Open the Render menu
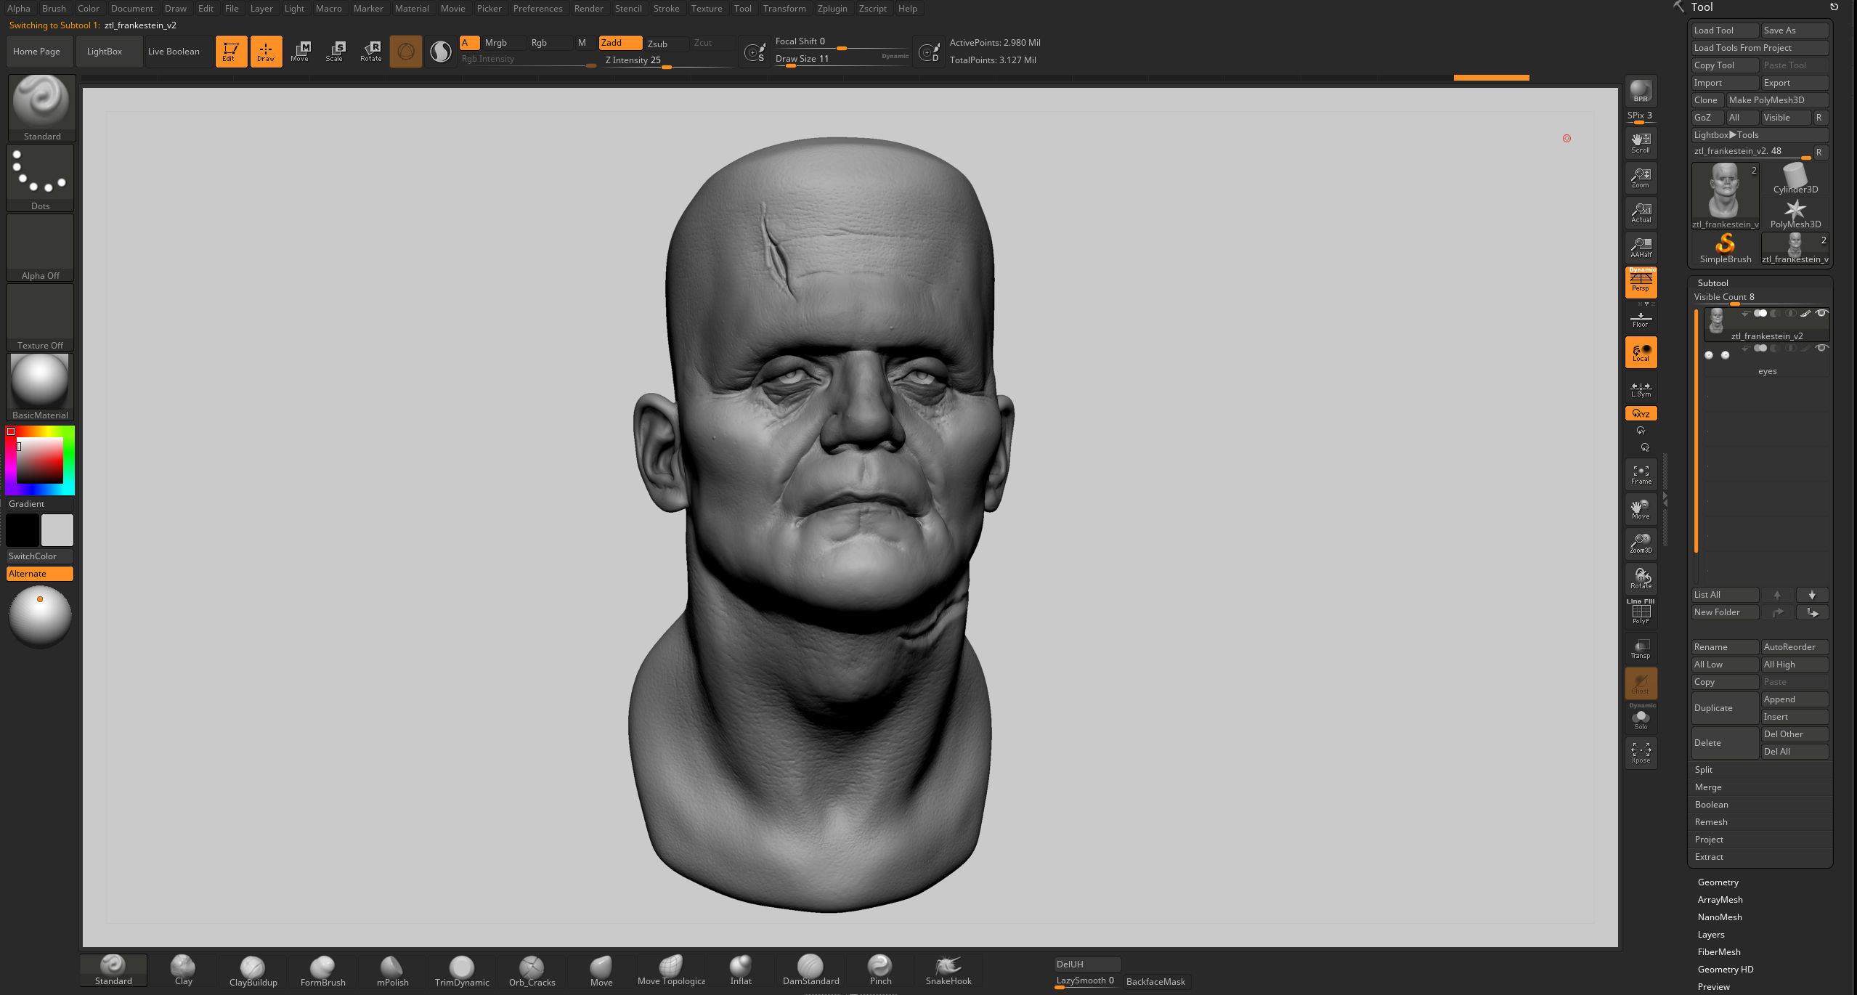1857x995 pixels. (x=588, y=9)
